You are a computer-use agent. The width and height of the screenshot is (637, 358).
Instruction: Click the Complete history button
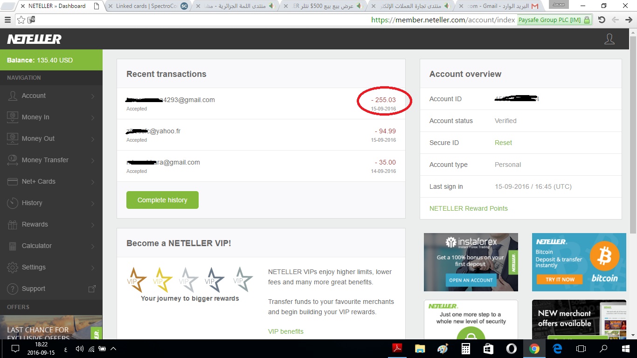(162, 200)
